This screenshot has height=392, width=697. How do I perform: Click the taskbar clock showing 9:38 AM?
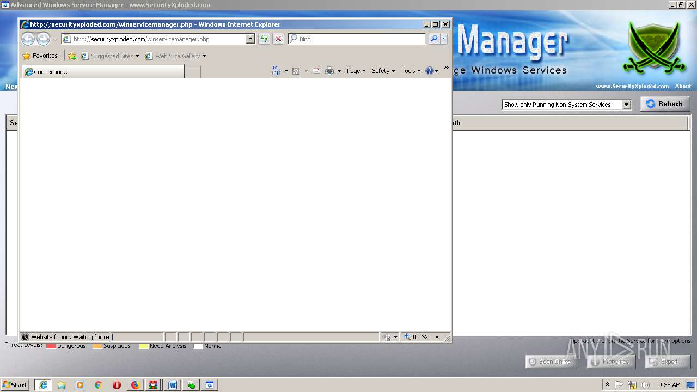(x=669, y=385)
